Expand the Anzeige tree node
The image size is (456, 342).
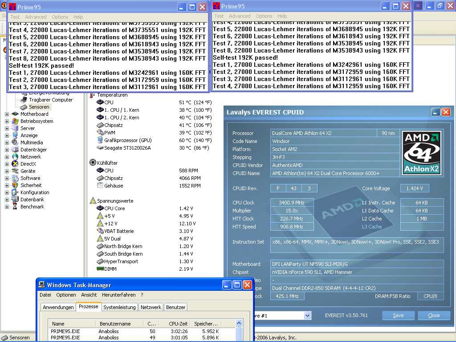7,135
